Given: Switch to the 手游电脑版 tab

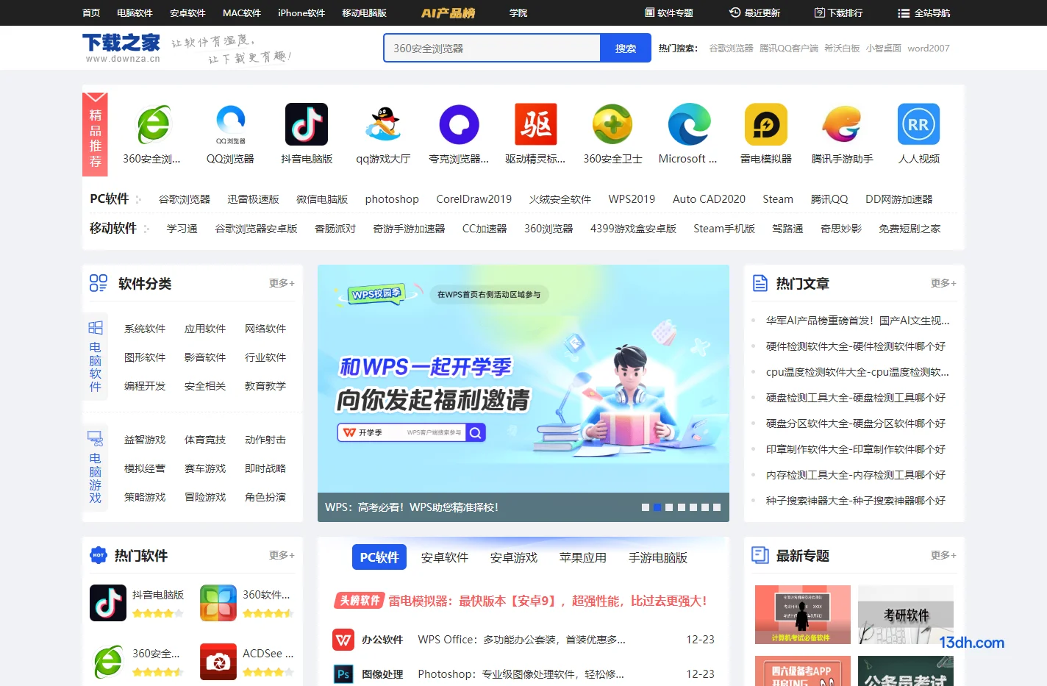Looking at the screenshot, I should 658,557.
